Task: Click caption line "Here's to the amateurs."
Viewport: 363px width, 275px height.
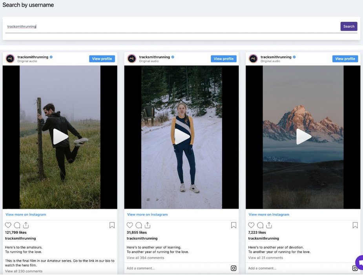Action: click(24, 247)
